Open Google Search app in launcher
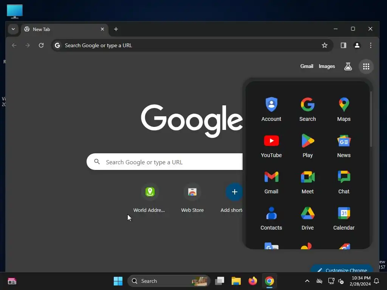 (x=308, y=109)
